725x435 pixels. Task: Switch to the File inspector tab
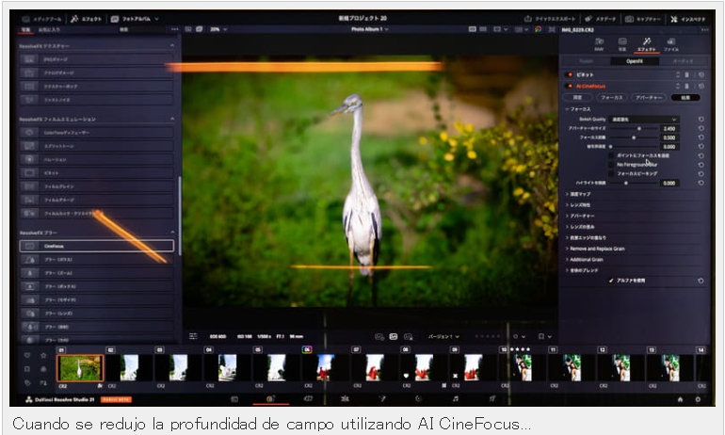coord(671,44)
